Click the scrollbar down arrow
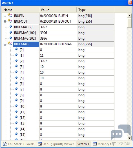133x148 pixels. click(x=129, y=138)
